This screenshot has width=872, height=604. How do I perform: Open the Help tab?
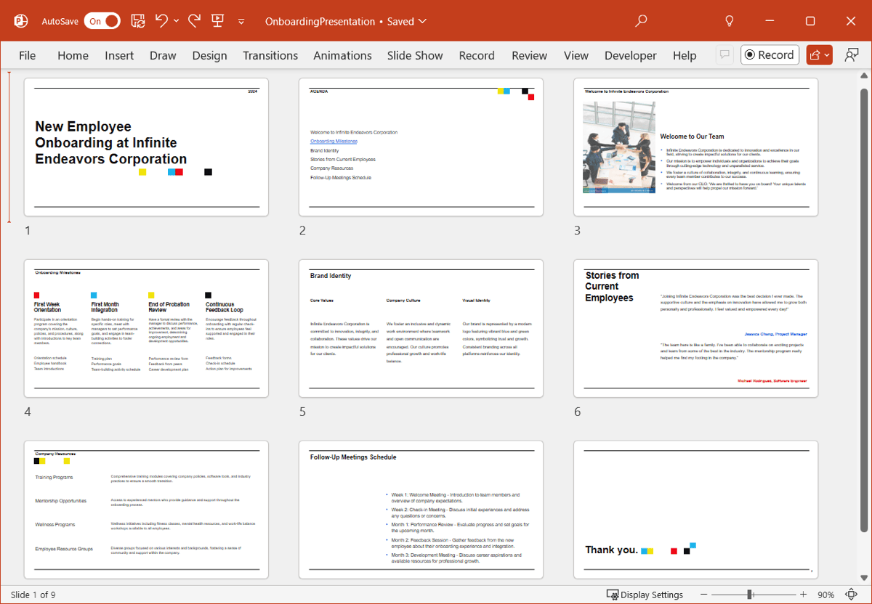click(x=685, y=55)
